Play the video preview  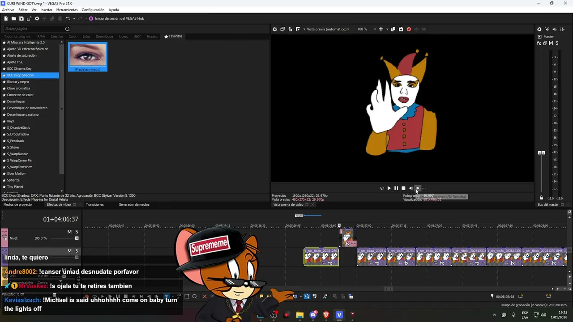(389, 188)
